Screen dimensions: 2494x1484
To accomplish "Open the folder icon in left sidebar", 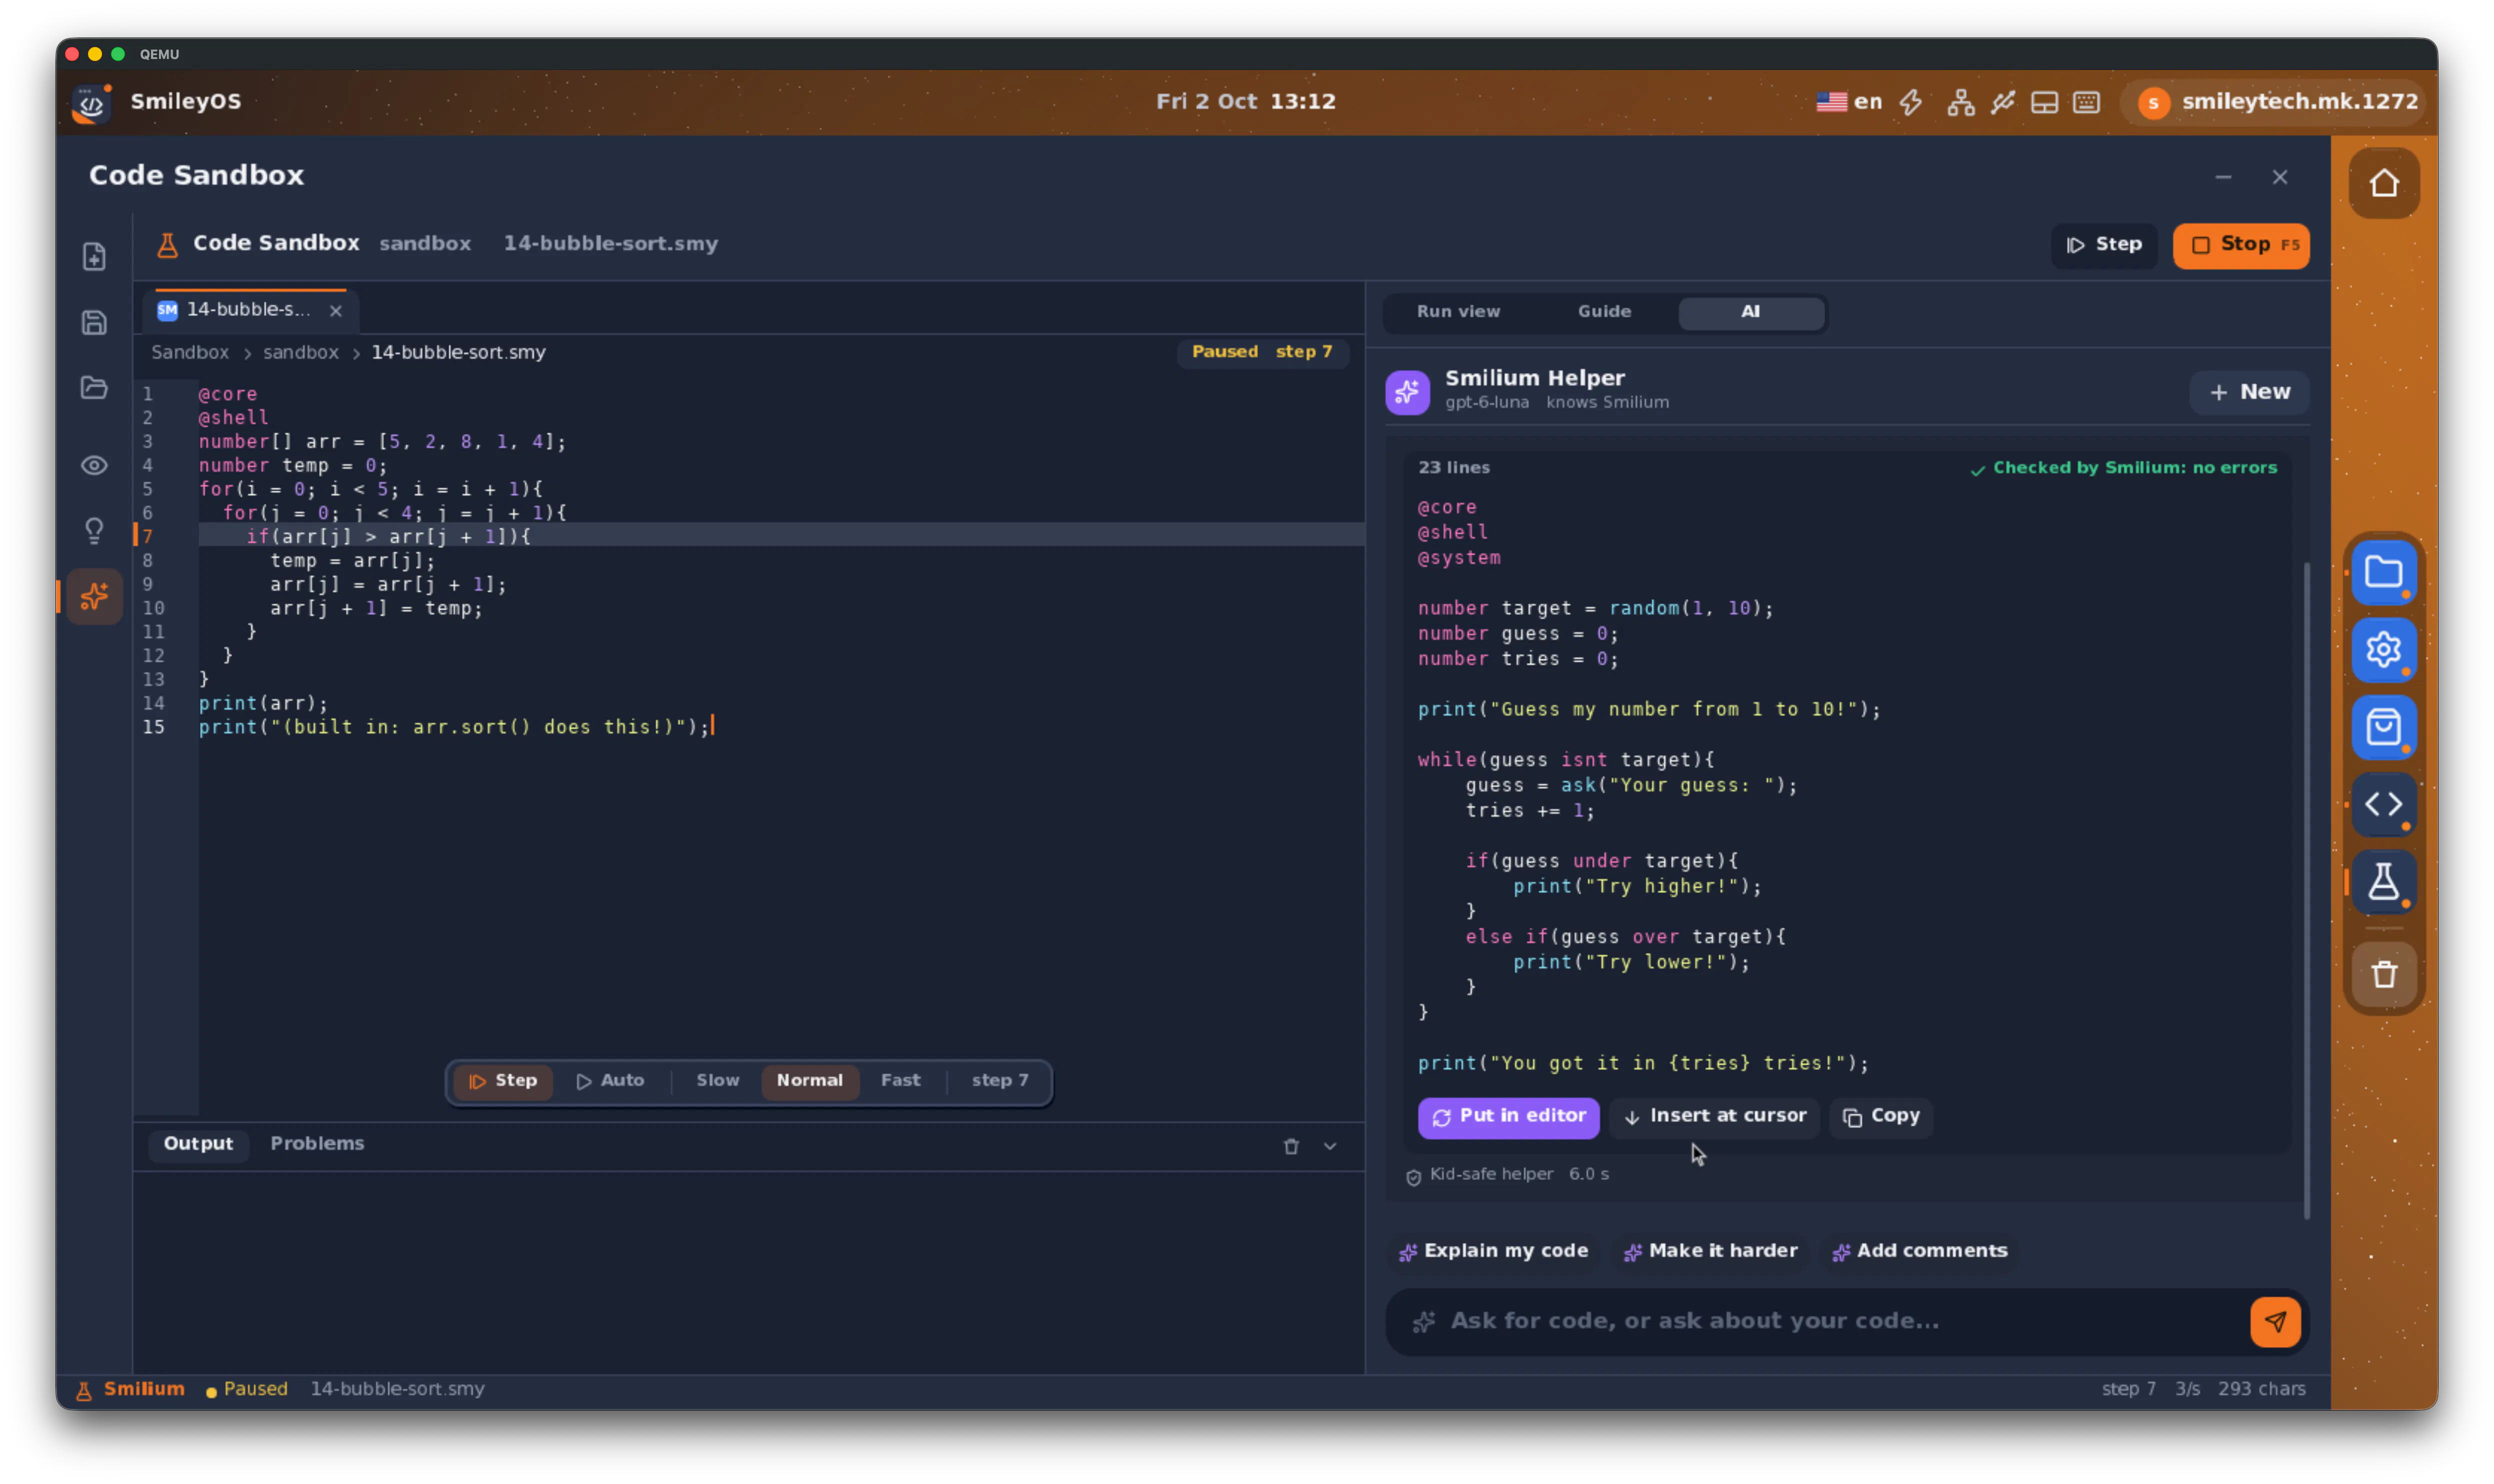I will tap(94, 387).
